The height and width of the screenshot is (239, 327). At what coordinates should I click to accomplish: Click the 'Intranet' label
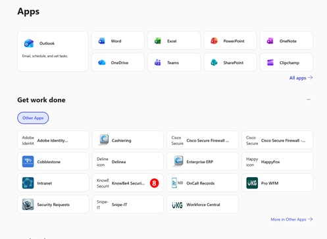point(45,183)
